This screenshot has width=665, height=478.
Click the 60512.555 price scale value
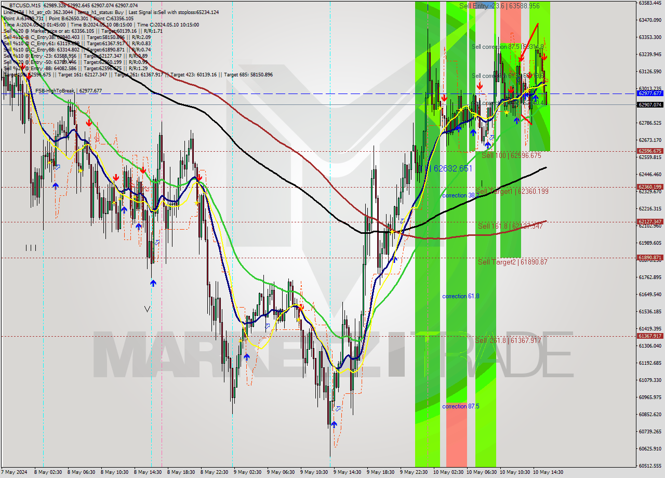(x=650, y=466)
